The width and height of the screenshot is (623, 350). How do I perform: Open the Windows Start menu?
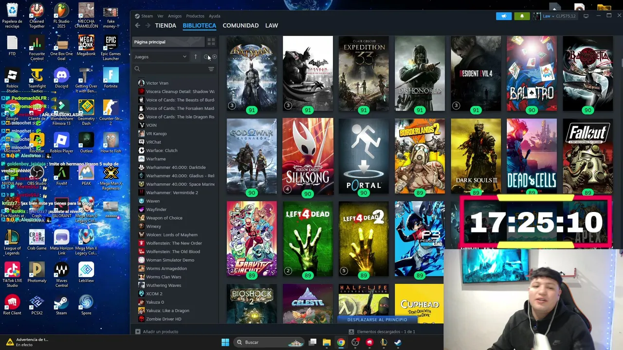[x=225, y=342]
